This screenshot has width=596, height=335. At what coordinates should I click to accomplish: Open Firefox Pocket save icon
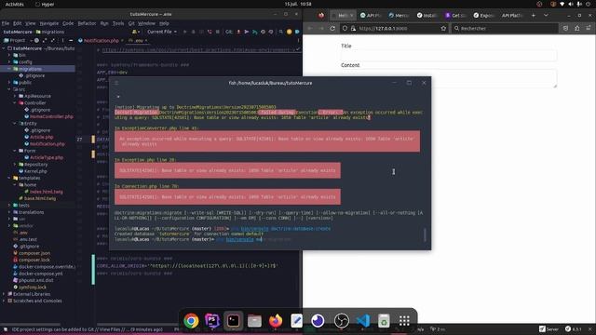point(565,28)
